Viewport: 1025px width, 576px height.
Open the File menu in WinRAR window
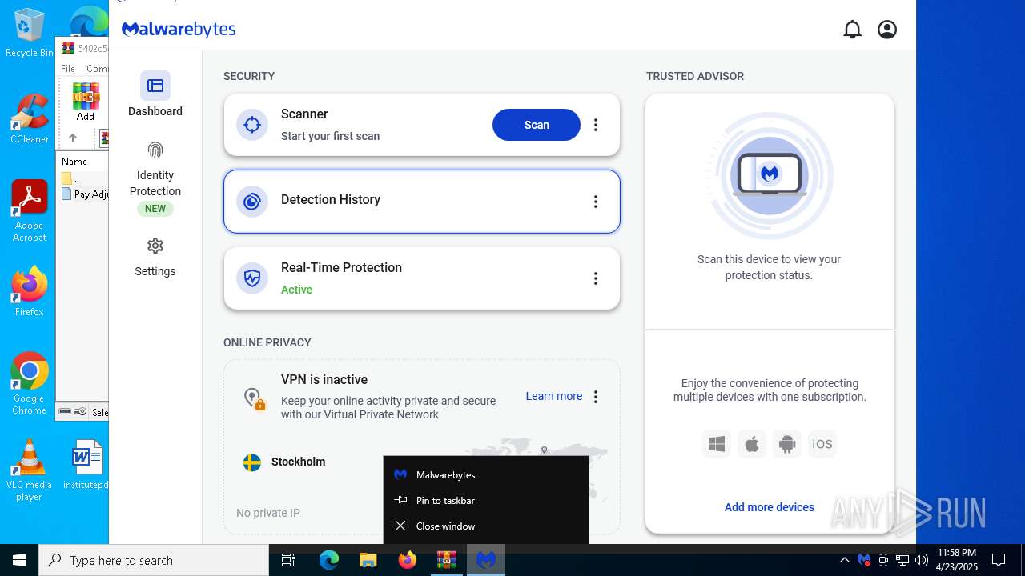point(68,69)
